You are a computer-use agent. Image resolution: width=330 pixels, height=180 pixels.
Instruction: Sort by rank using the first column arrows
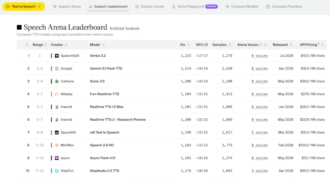pos(27,45)
